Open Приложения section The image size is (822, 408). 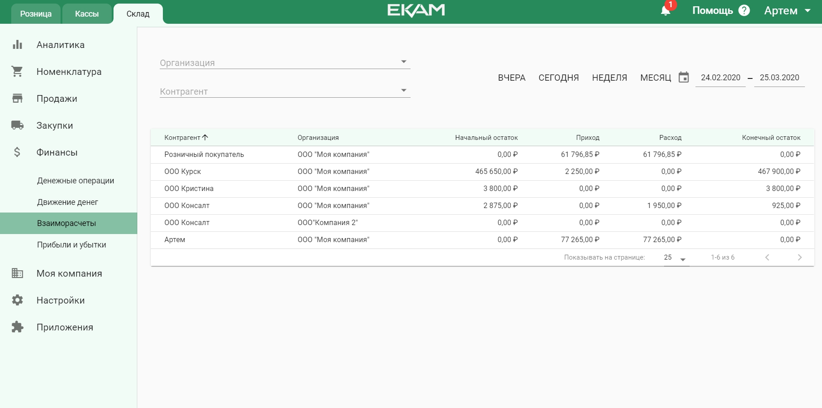click(65, 327)
